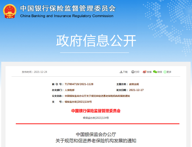Click the printer icon next to 打印
This screenshot has height=147, width=192.
click(132, 72)
